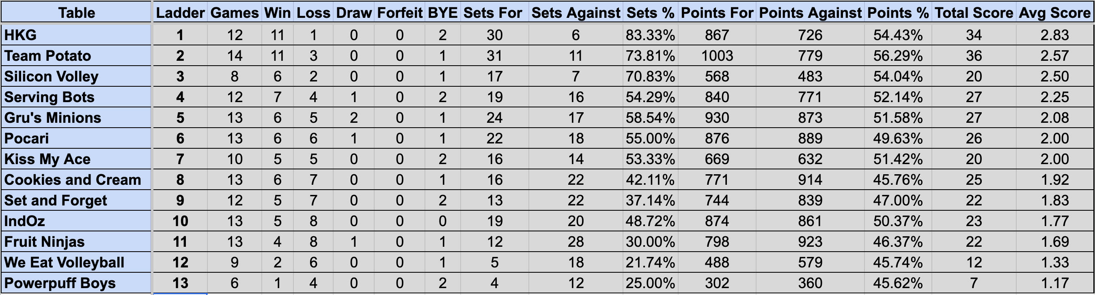
Task: Click Set and Forget's Points % 47.00%
Action: point(898,200)
